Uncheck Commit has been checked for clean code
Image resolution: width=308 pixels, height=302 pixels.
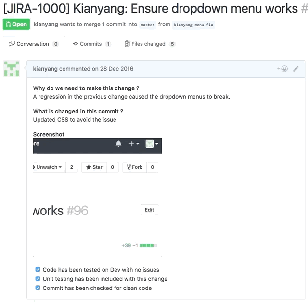38,288
